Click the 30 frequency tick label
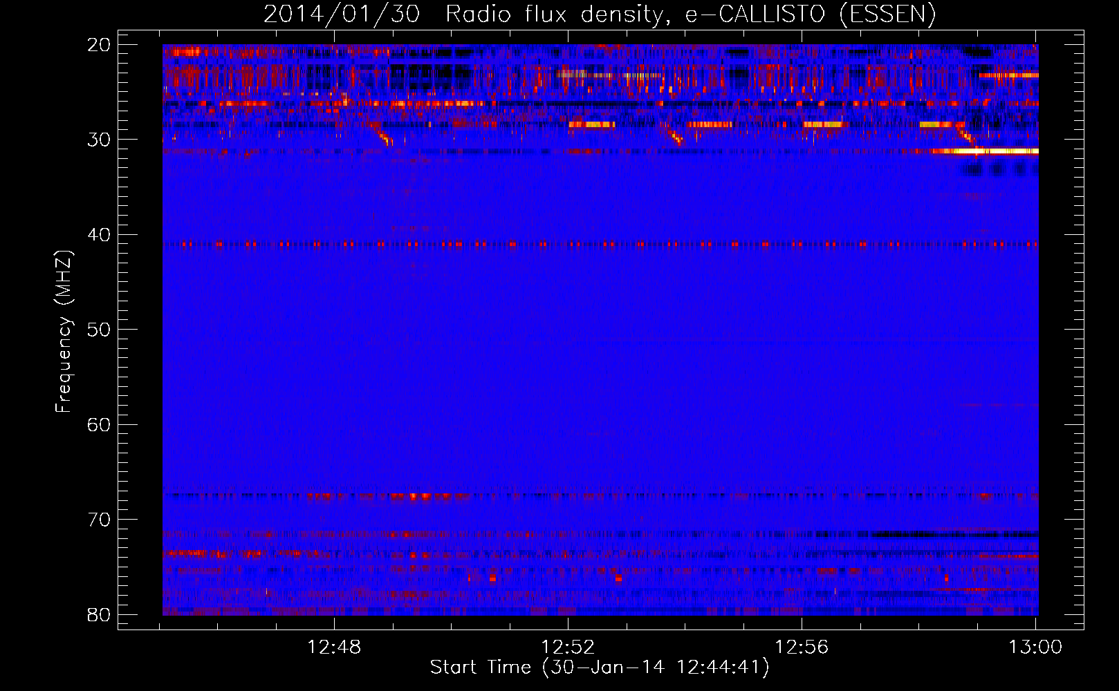Viewport: 1119px width, 691px height. pos(99,140)
